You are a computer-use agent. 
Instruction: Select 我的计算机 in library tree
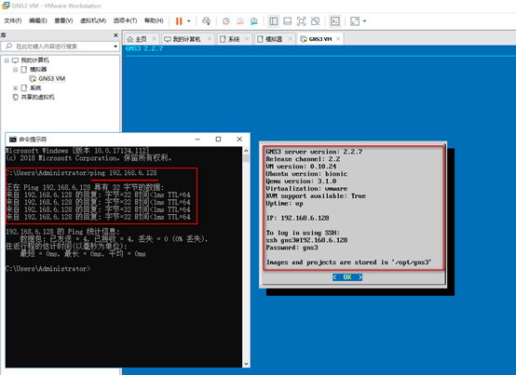point(35,60)
